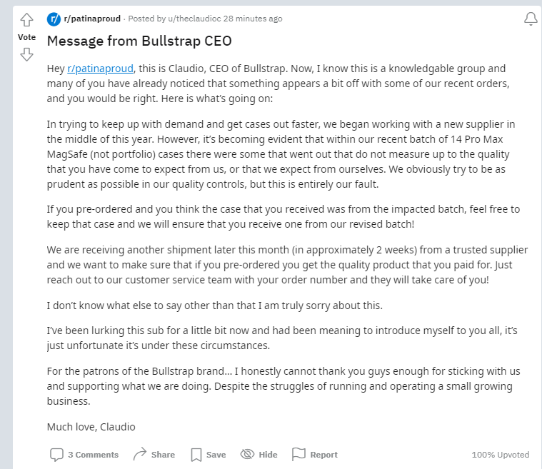Click the Report flag icon
542x469 pixels.
click(298, 454)
